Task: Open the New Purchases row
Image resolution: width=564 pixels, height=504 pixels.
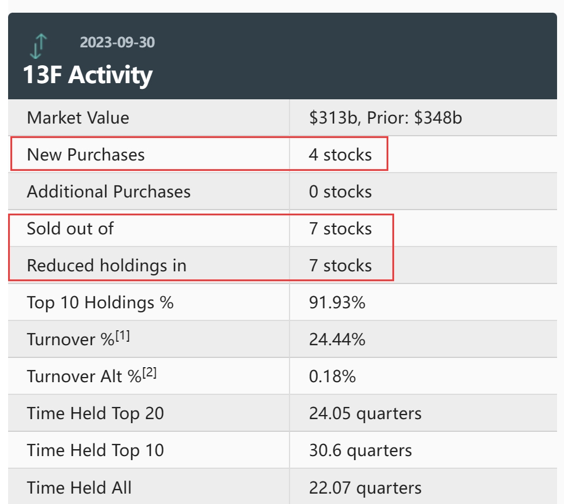Action: coord(283,155)
